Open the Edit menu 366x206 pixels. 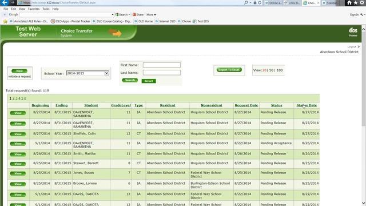[x=14, y=9]
